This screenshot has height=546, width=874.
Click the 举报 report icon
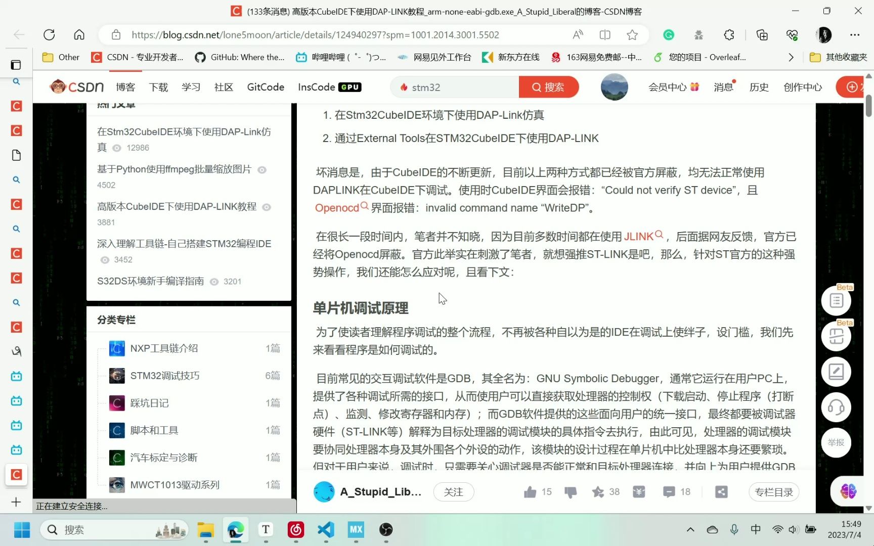(x=836, y=442)
